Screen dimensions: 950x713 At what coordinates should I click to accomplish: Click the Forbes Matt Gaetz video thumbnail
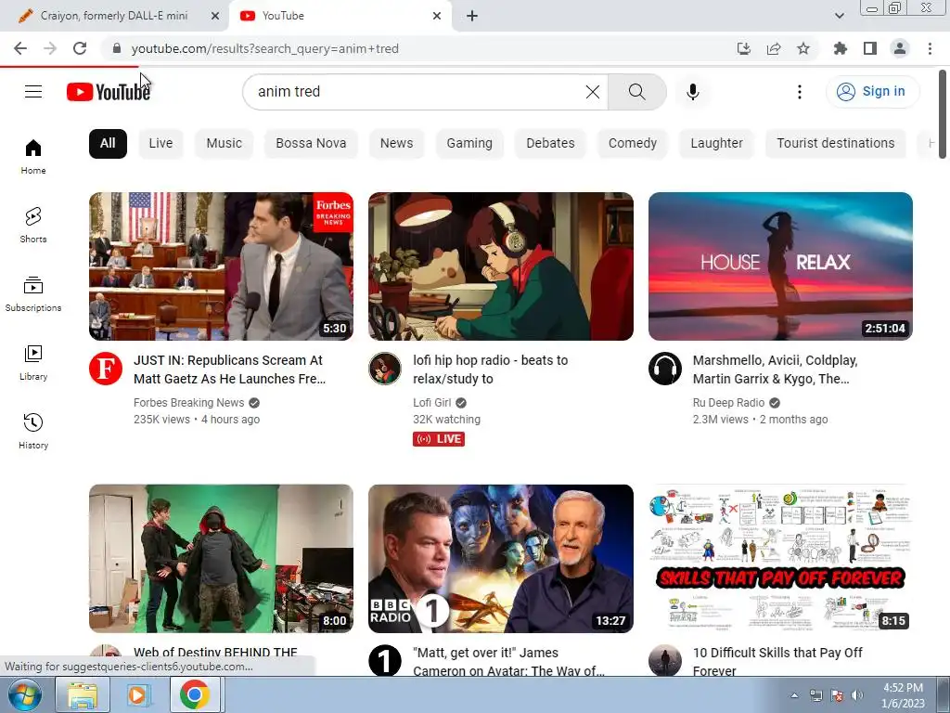click(x=221, y=266)
